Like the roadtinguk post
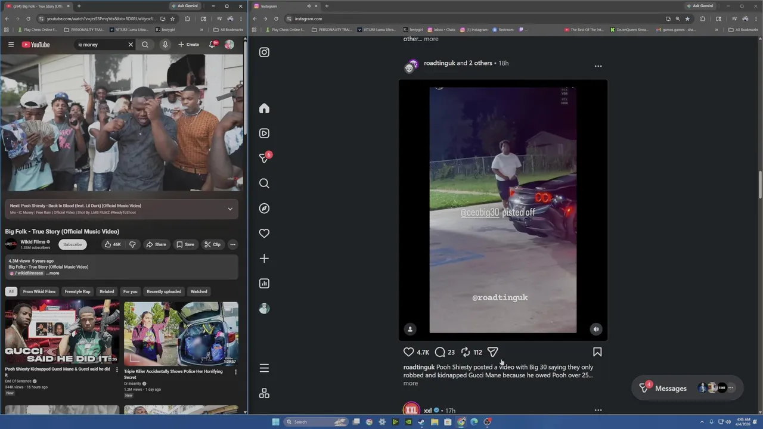The height and width of the screenshot is (429, 763). pyautogui.click(x=408, y=352)
